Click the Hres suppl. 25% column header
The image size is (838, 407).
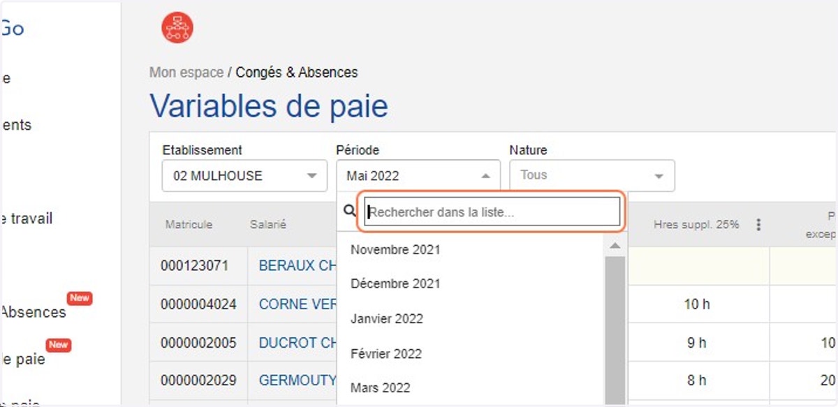[696, 225]
